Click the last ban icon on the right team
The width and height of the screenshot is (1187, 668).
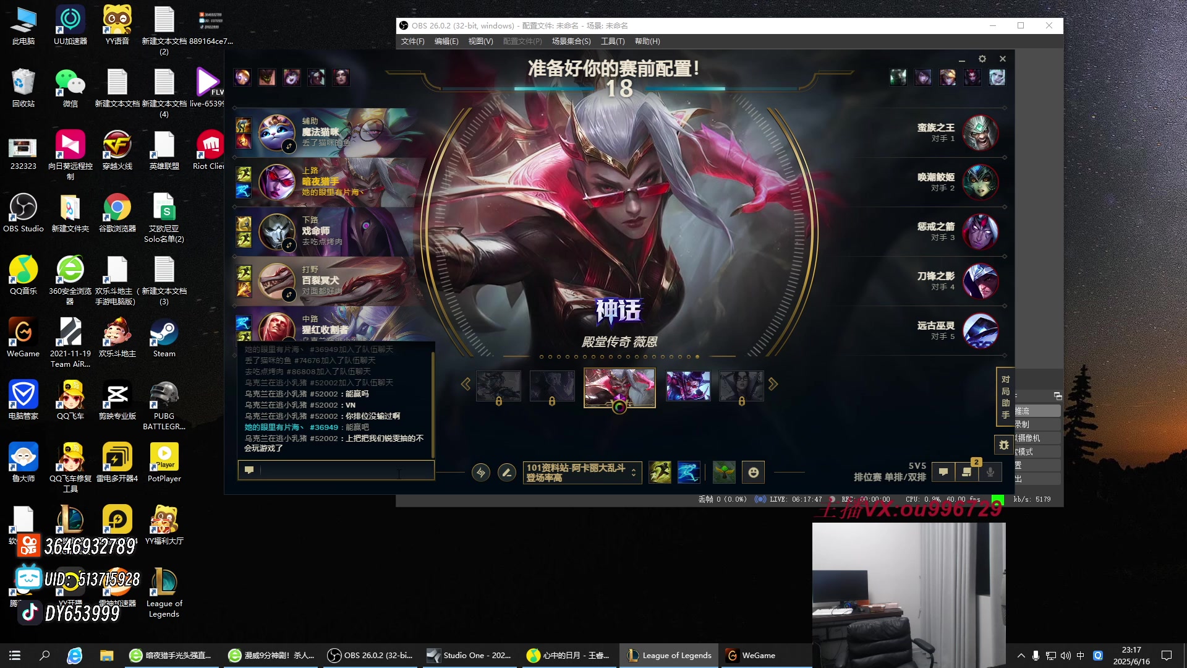point(997,77)
